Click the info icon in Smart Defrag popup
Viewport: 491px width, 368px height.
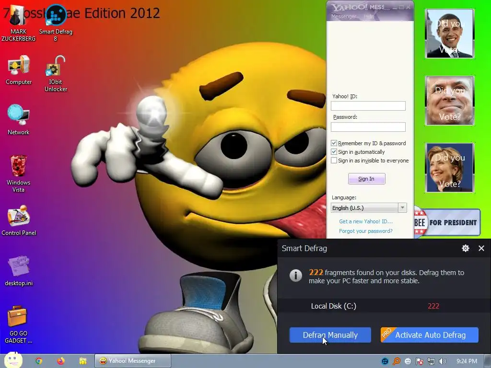pos(295,276)
